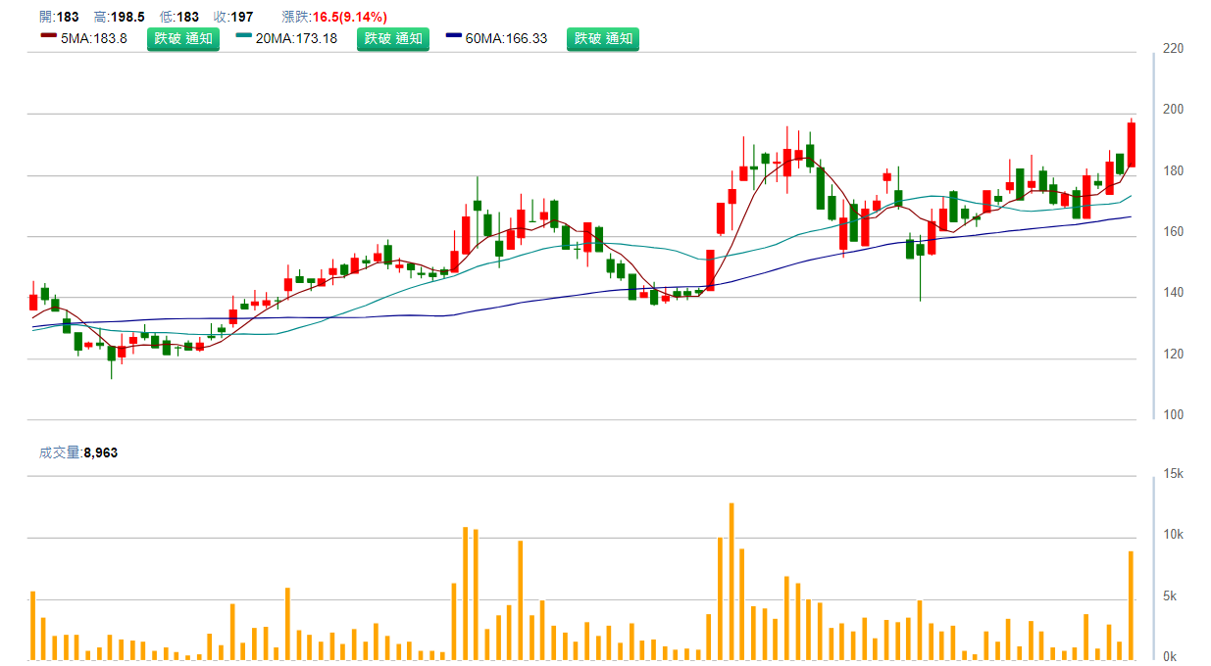This screenshot has height=666, width=1211.
Task: Click the 20MA:173.18 legend label
Action: [296, 39]
